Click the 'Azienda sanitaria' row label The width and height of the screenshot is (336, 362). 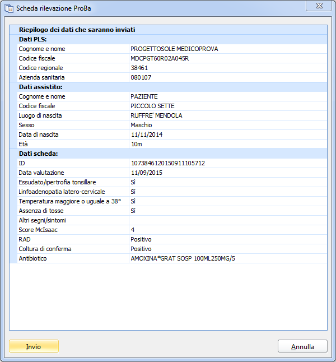(x=41, y=77)
